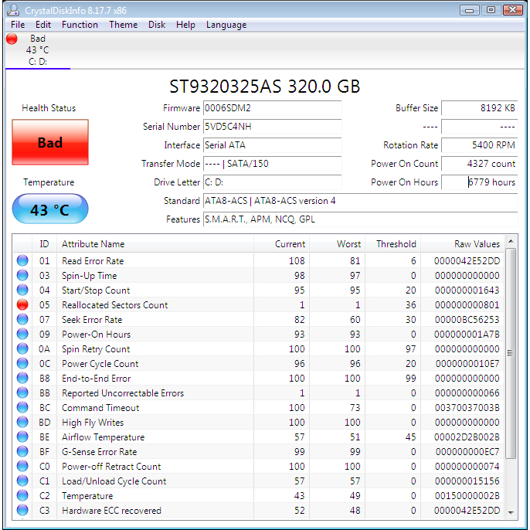
Task: Click the Buffer Size field 8192 KB
Action: tap(479, 108)
